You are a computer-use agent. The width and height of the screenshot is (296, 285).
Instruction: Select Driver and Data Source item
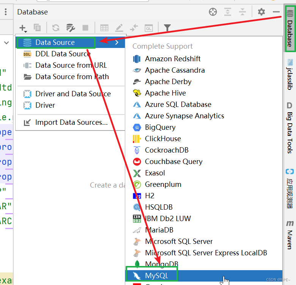point(70,94)
